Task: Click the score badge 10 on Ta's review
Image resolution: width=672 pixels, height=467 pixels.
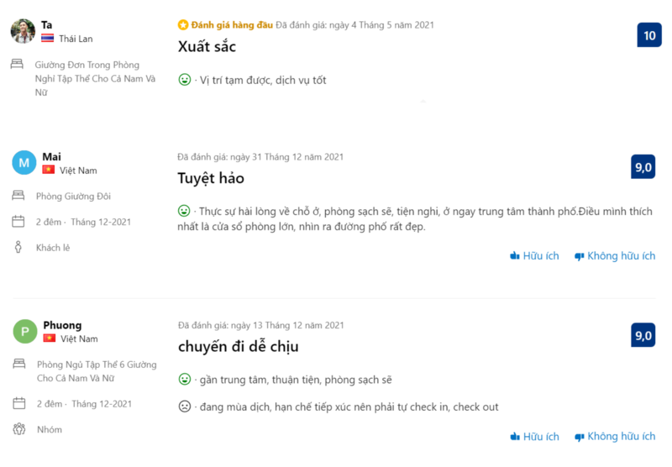Action: click(x=649, y=35)
